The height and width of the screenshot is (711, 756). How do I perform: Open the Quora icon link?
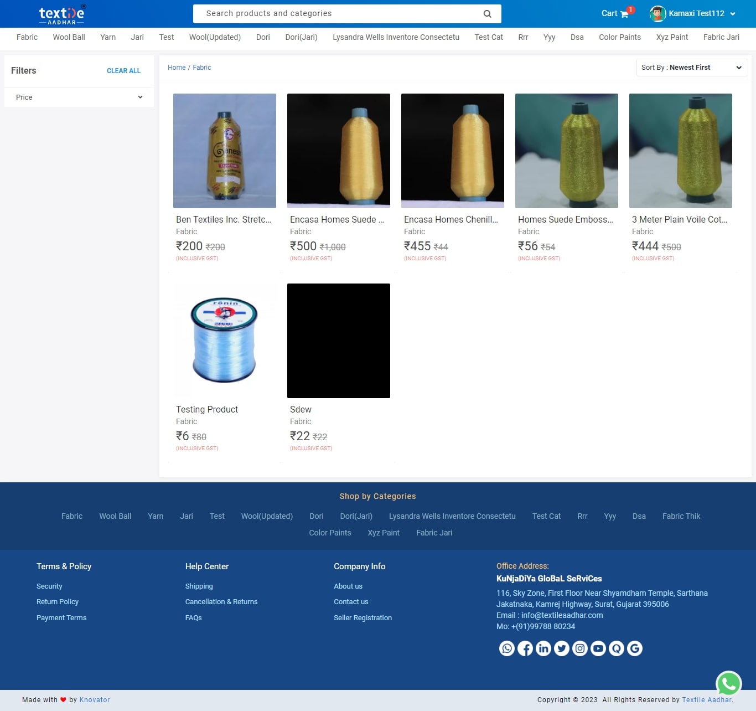coord(617,648)
